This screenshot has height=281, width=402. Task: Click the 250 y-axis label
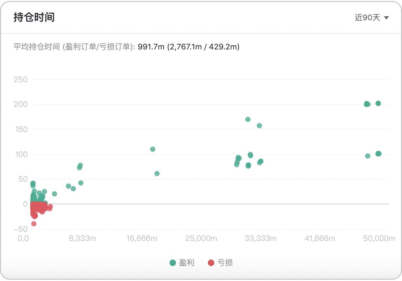tap(21, 80)
